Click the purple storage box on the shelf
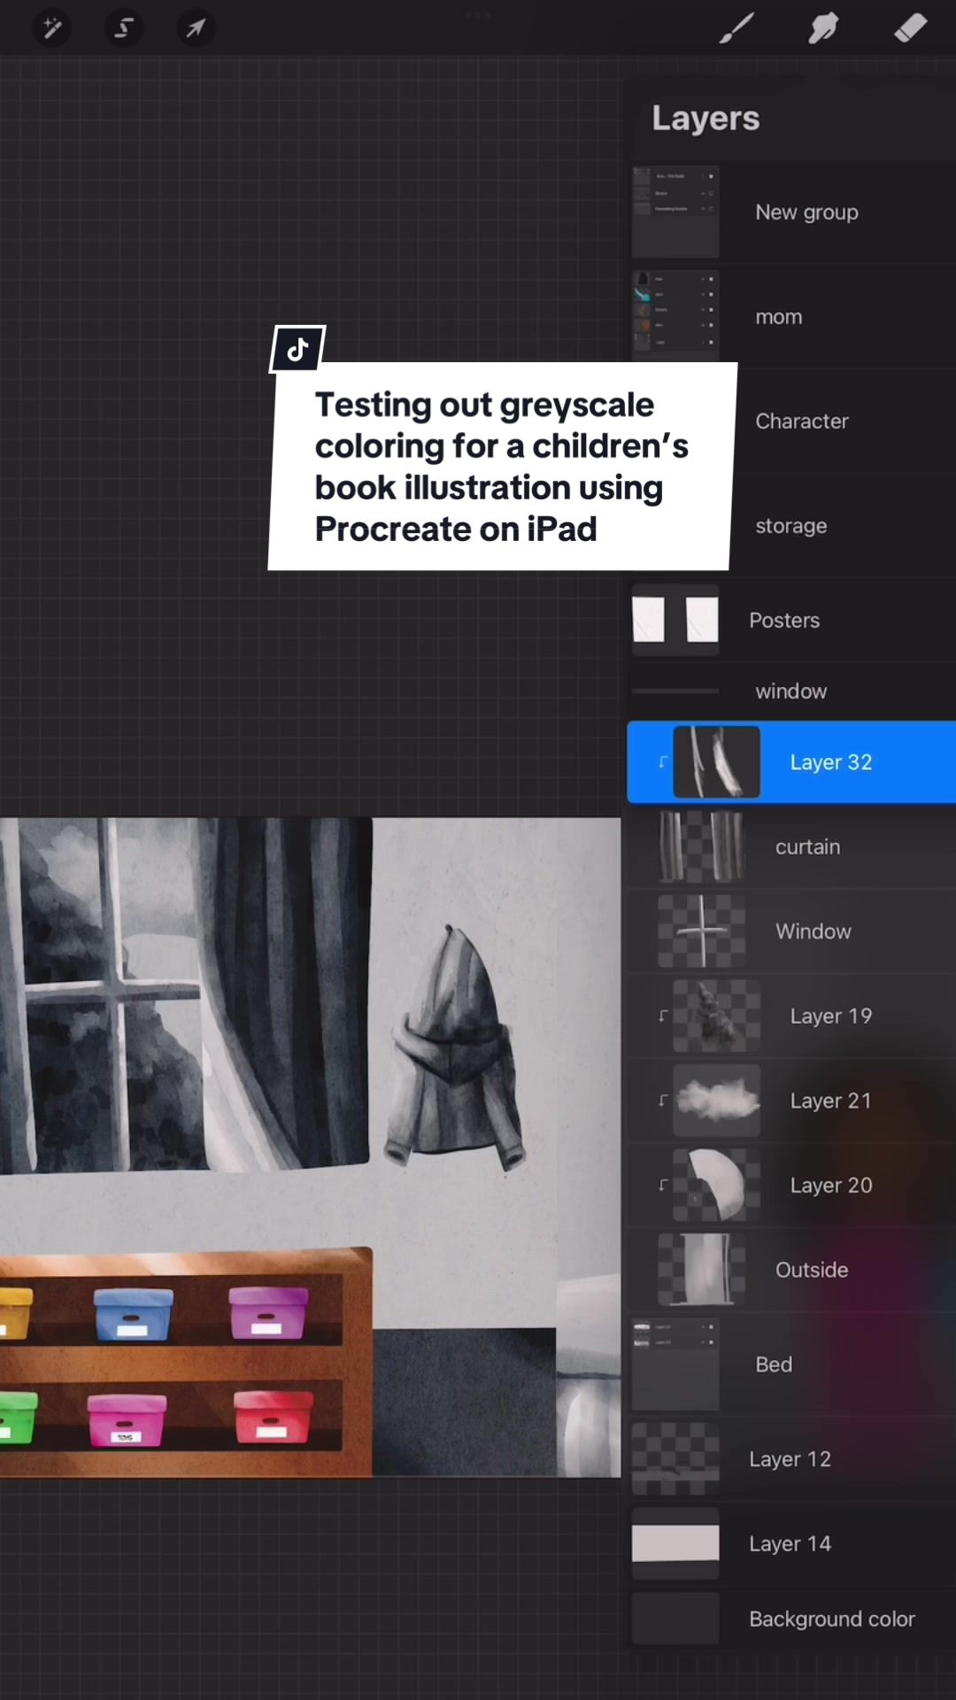956x1700 pixels. click(268, 1313)
